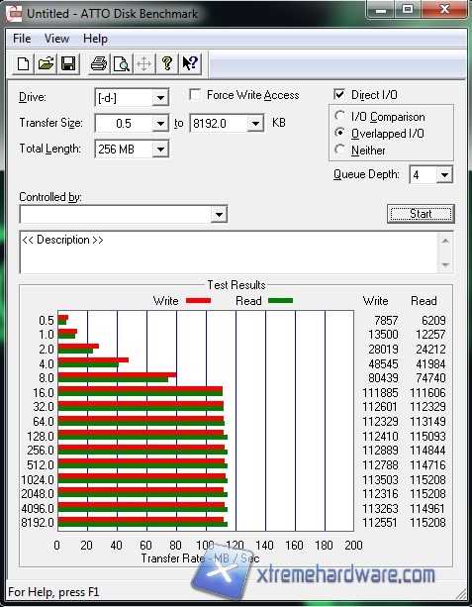Open the Controlled by combo box

point(124,214)
